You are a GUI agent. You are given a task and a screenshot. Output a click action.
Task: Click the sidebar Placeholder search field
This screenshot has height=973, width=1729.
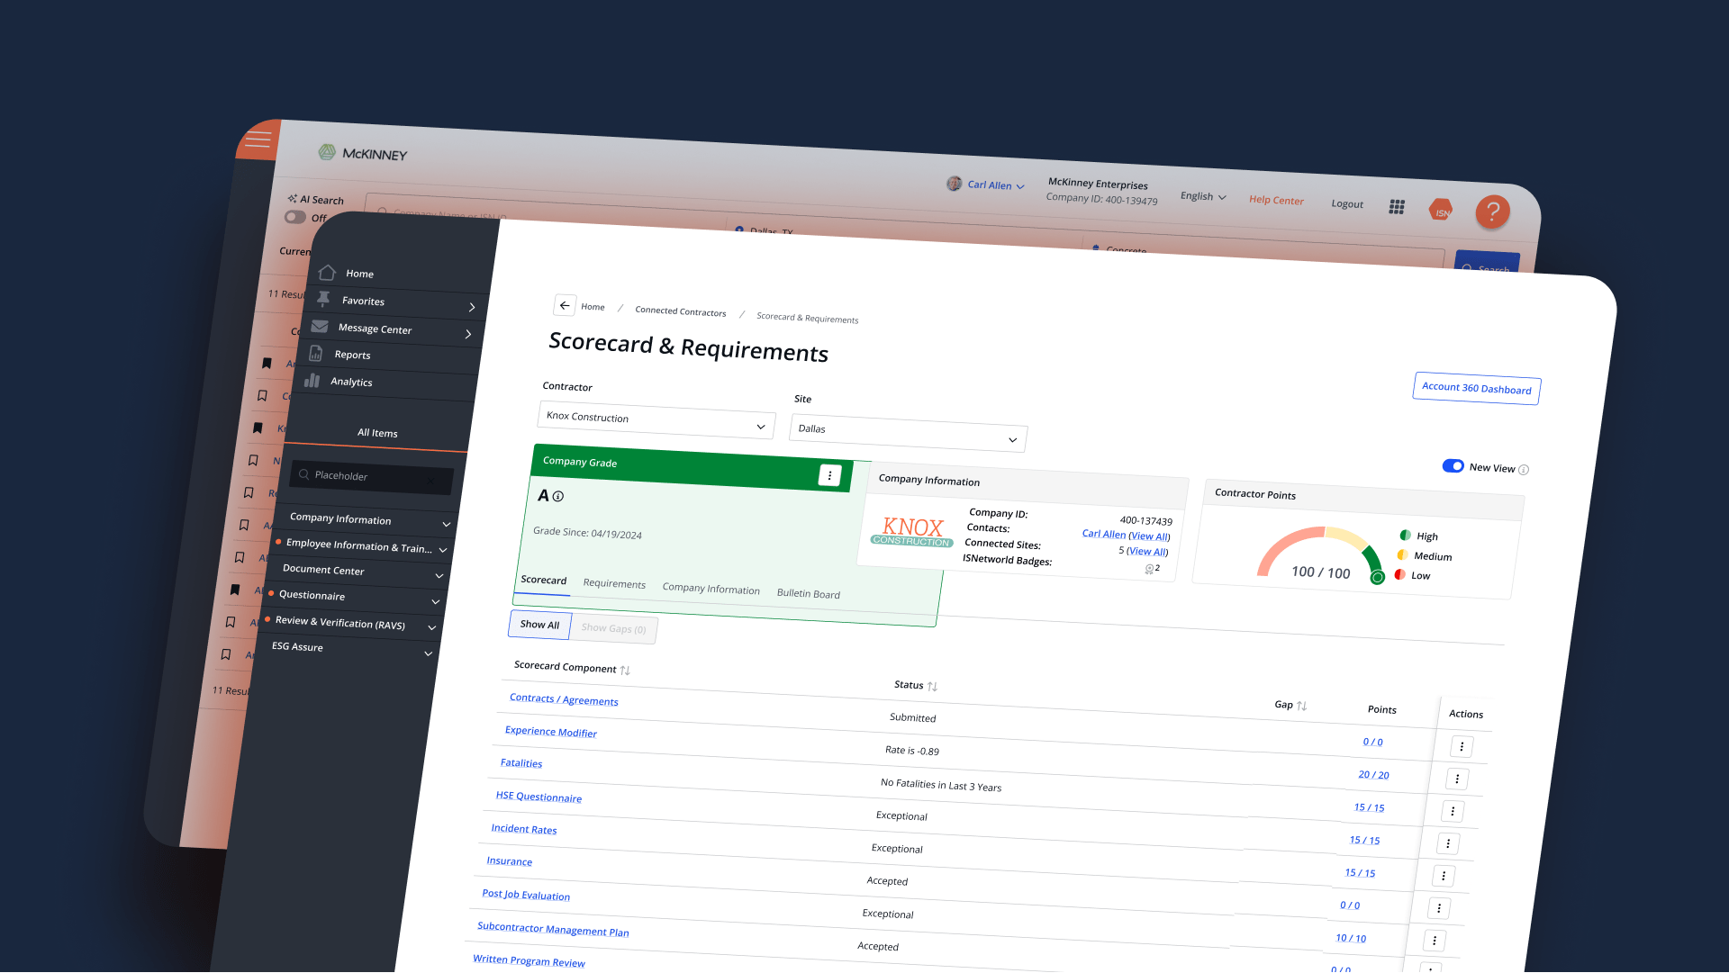coord(372,476)
